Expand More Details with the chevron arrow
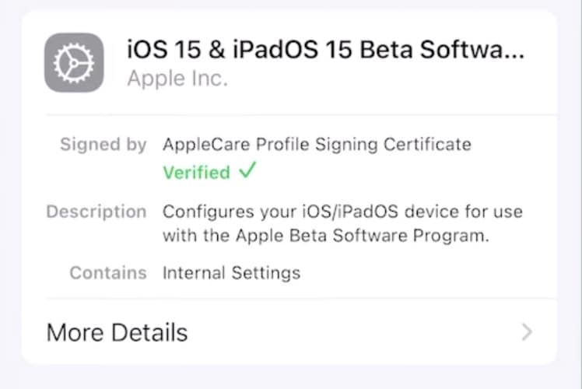 point(527,333)
